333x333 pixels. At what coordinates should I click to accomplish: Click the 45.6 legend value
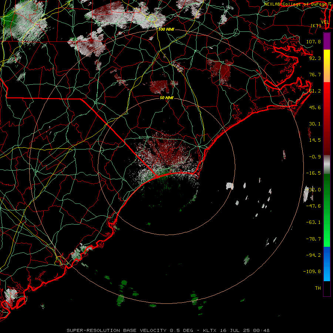[315, 107]
